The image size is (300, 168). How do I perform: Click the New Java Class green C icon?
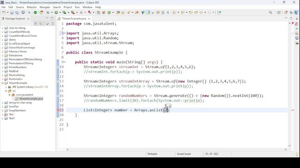109,13
